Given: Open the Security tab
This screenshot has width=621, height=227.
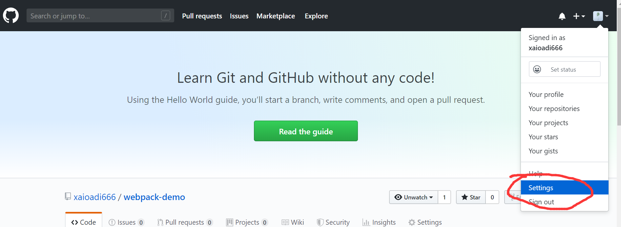Looking at the screenshot, I should tap(333, 222).
